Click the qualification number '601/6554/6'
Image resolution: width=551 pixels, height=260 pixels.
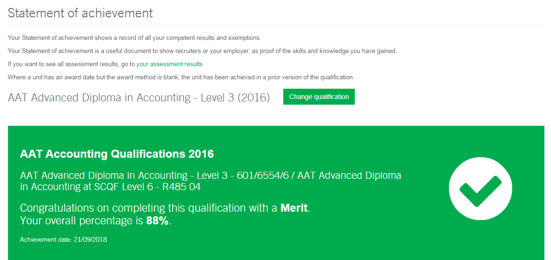click(x=264, y=176)
